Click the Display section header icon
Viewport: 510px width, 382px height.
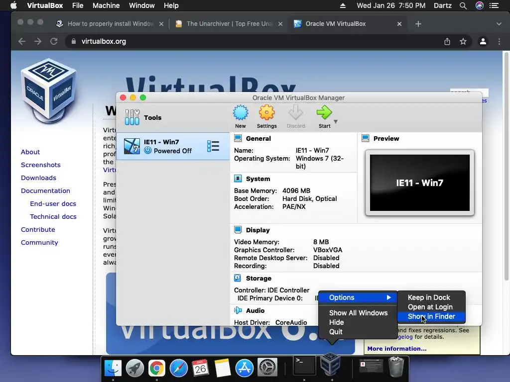pyautogui.click(x=238, y=230)
